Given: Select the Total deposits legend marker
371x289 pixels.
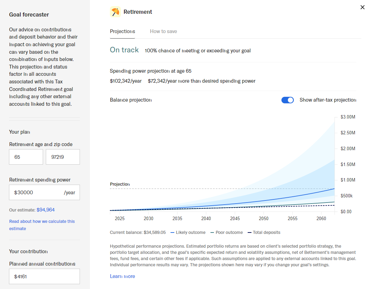Looking at the screenshot, I should pos(250,233).
